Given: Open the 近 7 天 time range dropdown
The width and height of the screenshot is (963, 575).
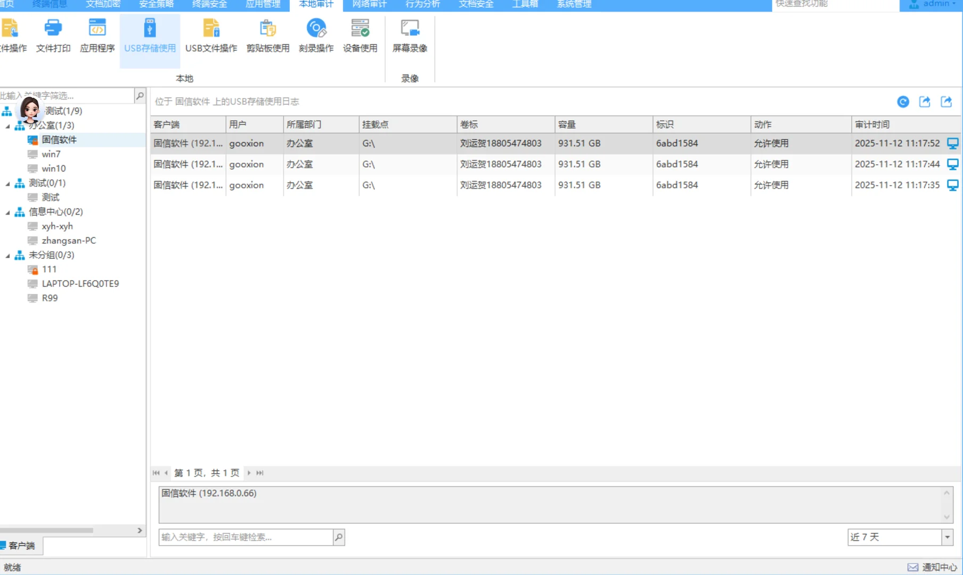Looking at the screenshot, I should tap(947, 537).
